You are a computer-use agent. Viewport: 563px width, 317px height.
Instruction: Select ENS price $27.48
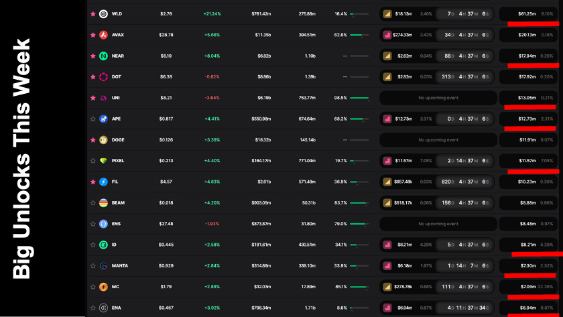point(166,224)
